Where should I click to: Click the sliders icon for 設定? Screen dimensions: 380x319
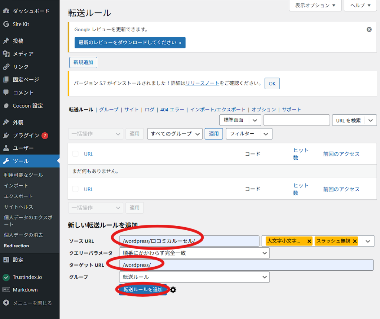[6, 260]
